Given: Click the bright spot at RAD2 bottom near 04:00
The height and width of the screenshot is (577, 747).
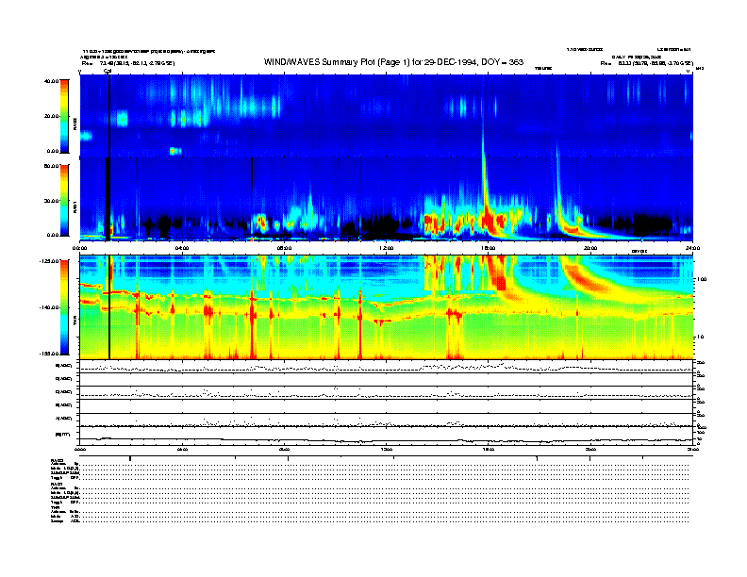Looking at the screenshot, I should 174,152.
